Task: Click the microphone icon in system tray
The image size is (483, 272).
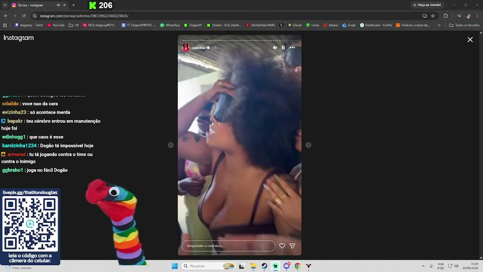Action: [431, 266]
